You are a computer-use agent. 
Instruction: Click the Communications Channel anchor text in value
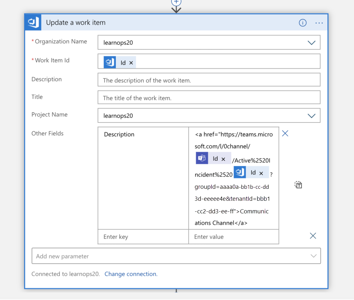(x=232, y=217)
